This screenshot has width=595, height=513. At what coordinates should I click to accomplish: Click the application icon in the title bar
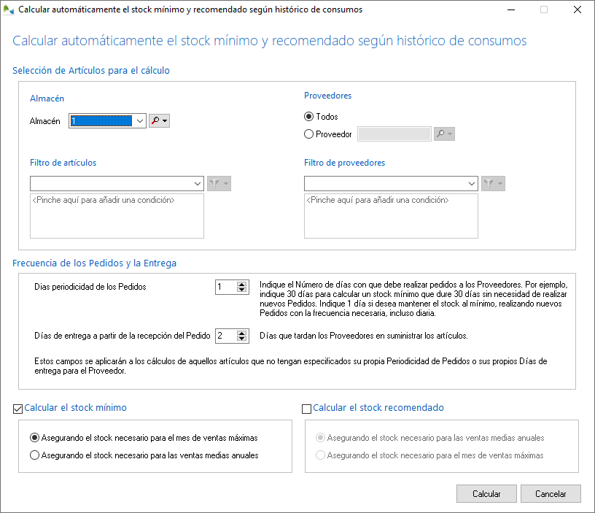pyautogui.click(x=8, y=10)
